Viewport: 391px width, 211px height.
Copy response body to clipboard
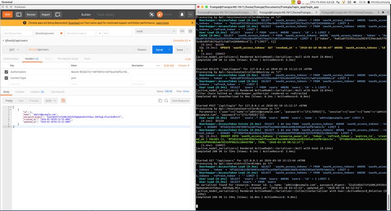[160, 101]
